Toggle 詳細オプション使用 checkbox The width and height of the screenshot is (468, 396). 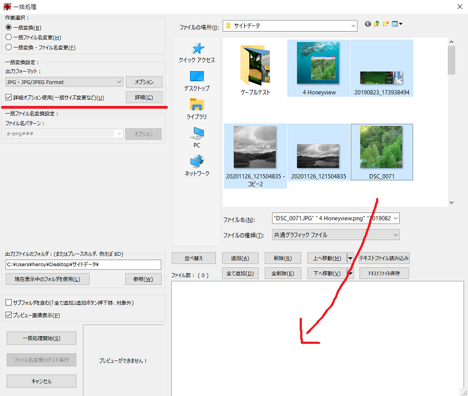[9, 97]
